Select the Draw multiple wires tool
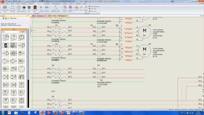204x115 pixels. click(5, 9)
